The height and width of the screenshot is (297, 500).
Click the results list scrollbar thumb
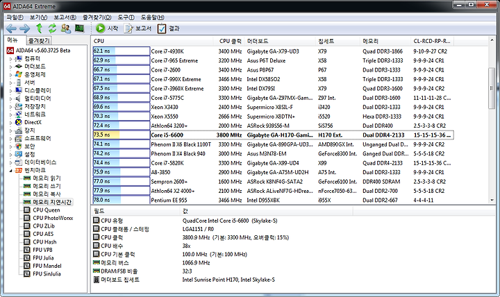pos(492,88)
